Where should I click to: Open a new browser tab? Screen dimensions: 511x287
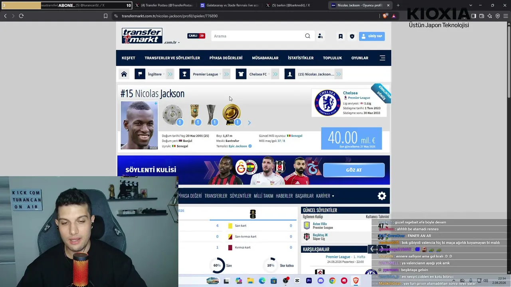click(398, 6)
